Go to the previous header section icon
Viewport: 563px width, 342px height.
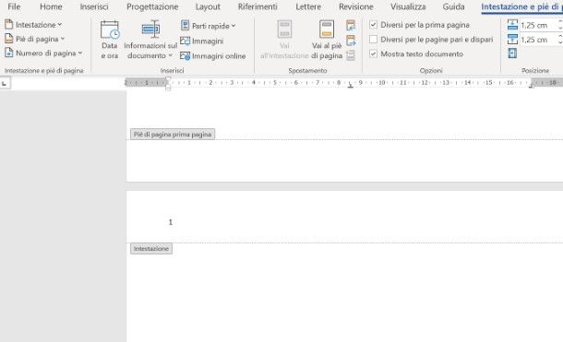click(x=351, y=26)
